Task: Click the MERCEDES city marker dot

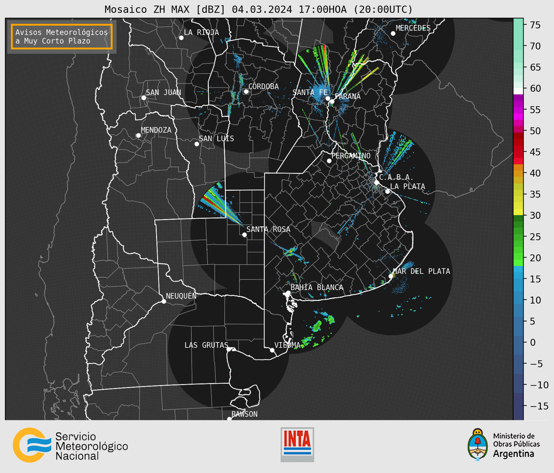Action: [393, 34]
